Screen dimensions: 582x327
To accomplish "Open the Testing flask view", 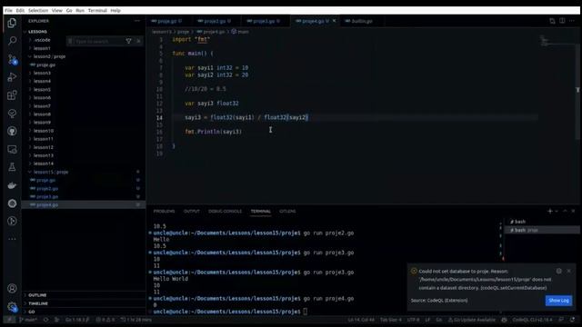I will point(12,167).
